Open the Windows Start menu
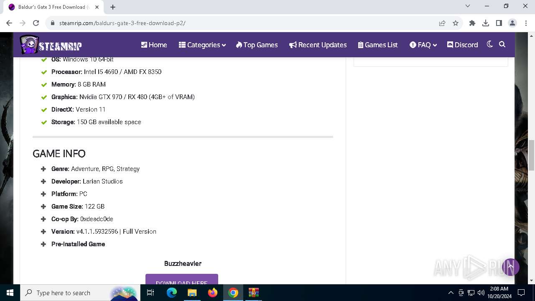Viewport: 535px width, 301px height. click(10, 293)
